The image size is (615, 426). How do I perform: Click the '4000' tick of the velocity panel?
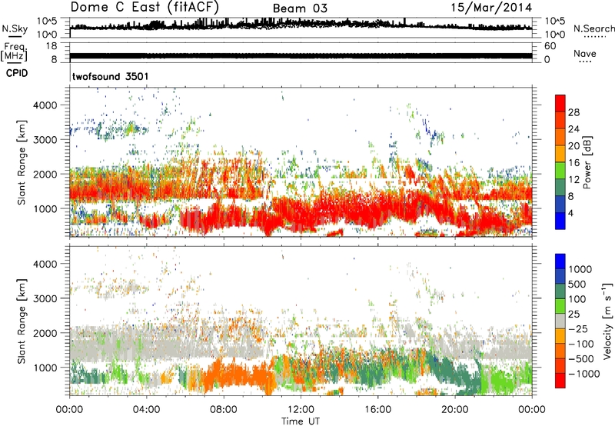pyautogui.click(x=45, y=264)
